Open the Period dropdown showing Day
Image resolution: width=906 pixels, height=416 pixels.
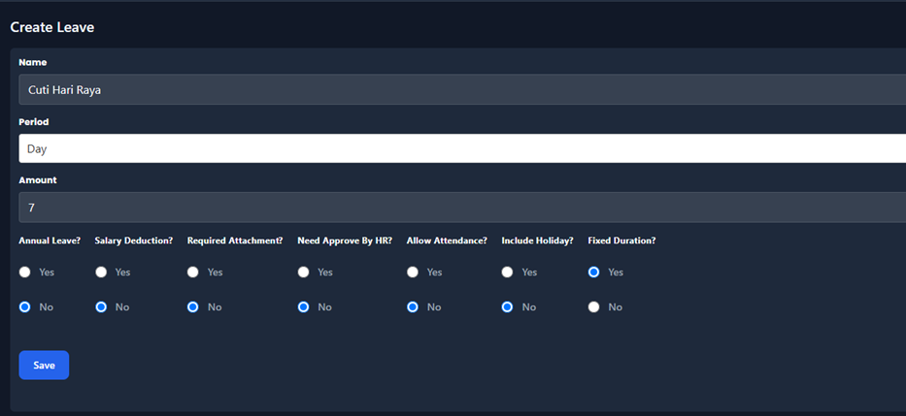point(462,148)
